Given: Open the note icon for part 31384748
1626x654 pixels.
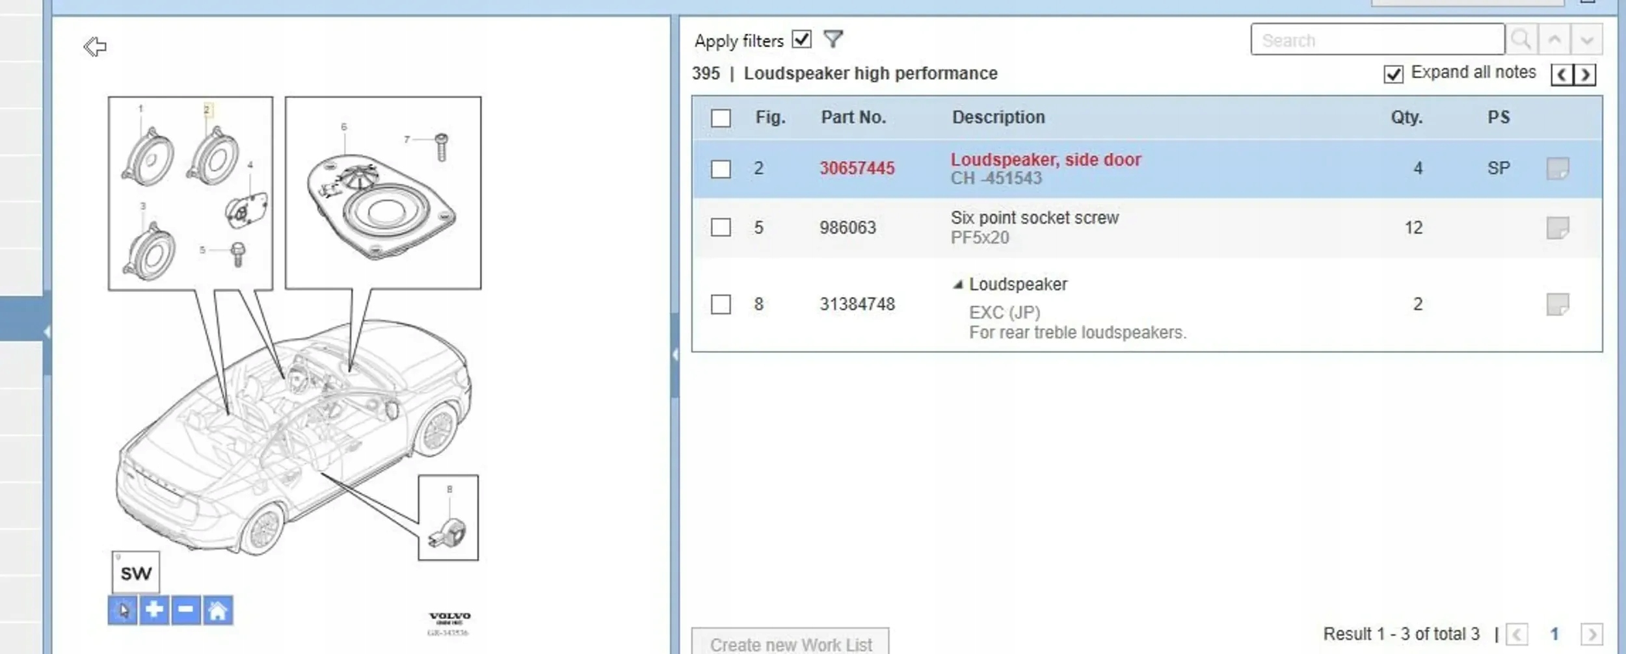Looking at the screenshot, I should [1558, 304].
